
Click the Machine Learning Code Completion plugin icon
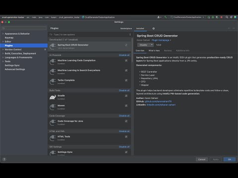(53, 62)
